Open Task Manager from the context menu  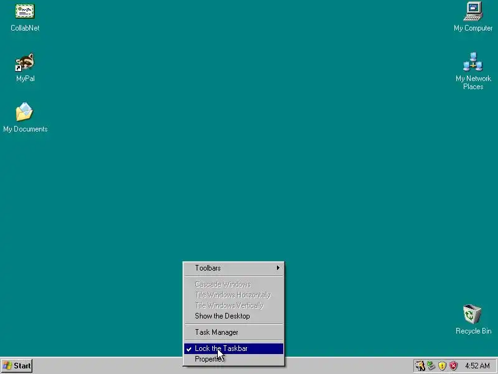(x=234, y=332)
